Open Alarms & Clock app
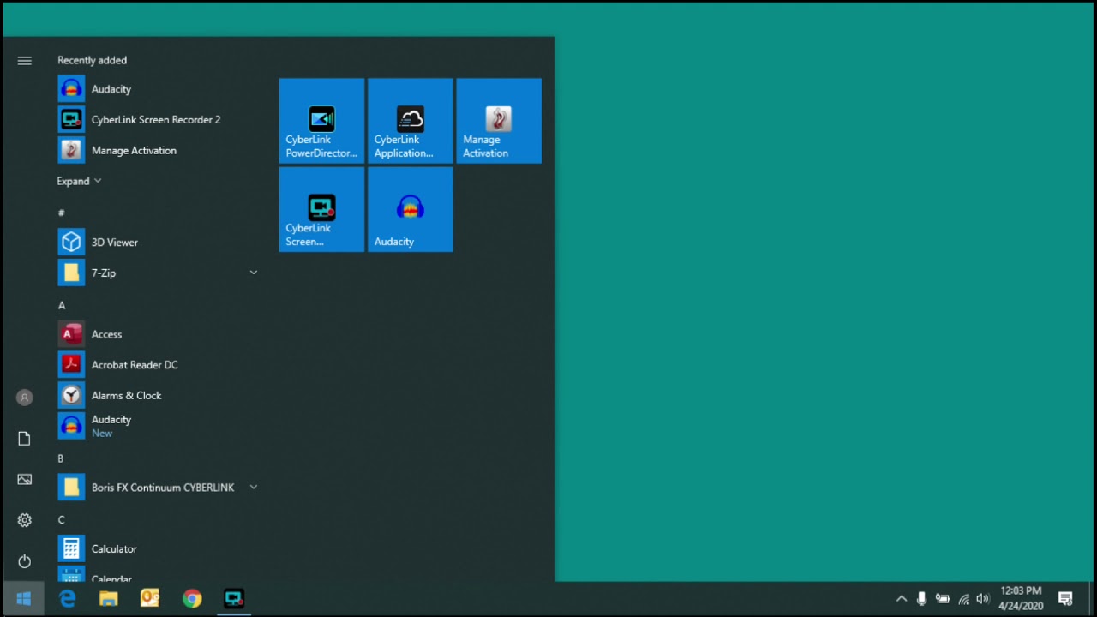Viewport: 1097px width, 617px height. 159,396
